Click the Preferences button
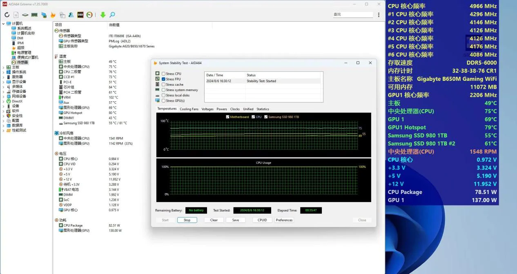This screenshot has width=517, height=274. 284,220
